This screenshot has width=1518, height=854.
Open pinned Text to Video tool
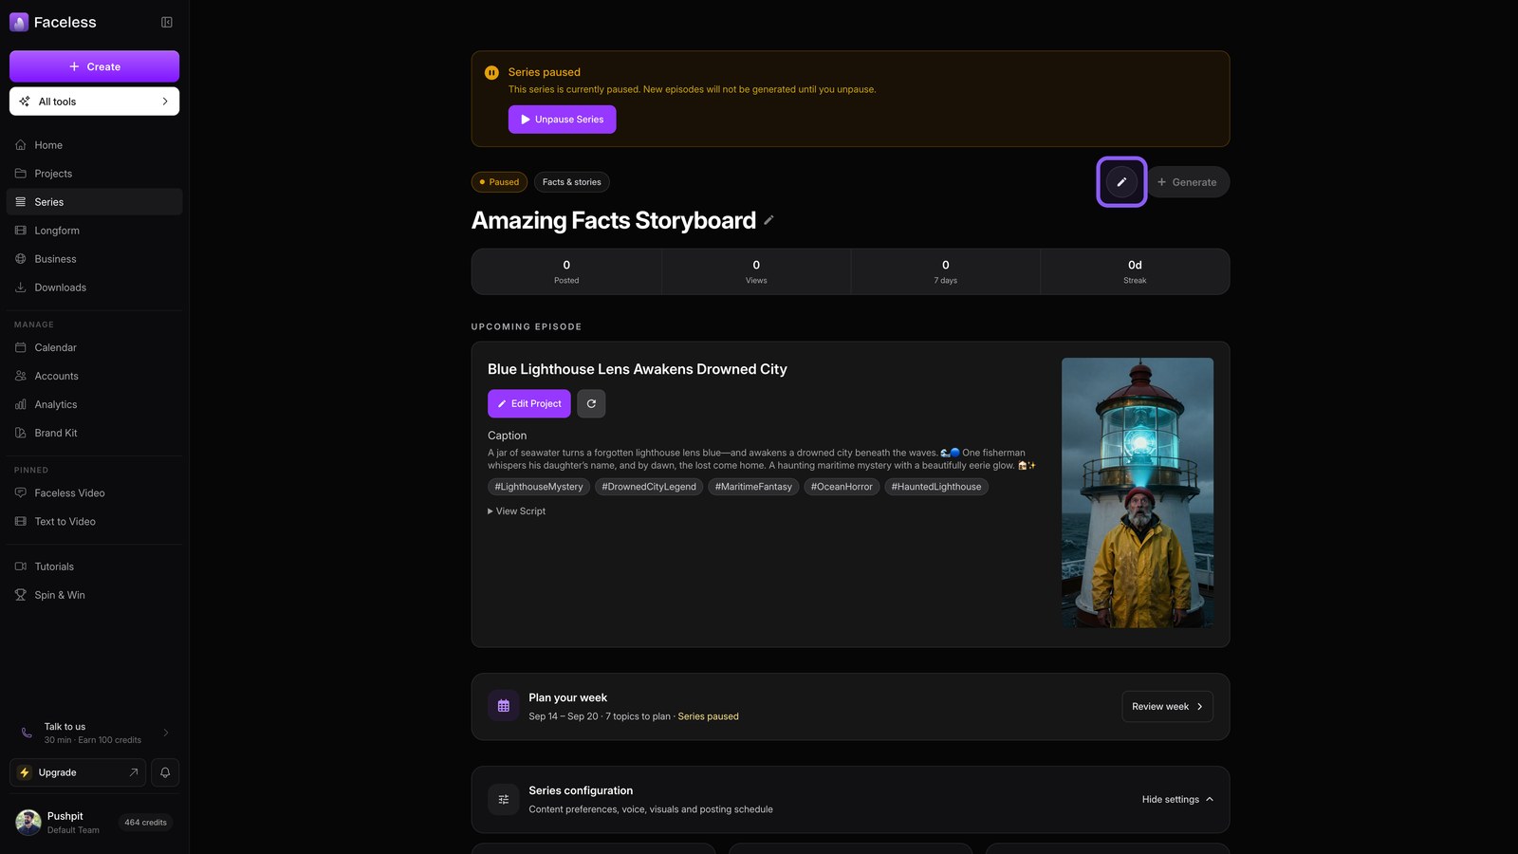[94, 522]
